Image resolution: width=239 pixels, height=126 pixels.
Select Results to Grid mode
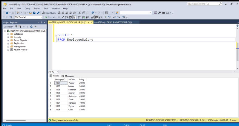click(x=96, y=17)
